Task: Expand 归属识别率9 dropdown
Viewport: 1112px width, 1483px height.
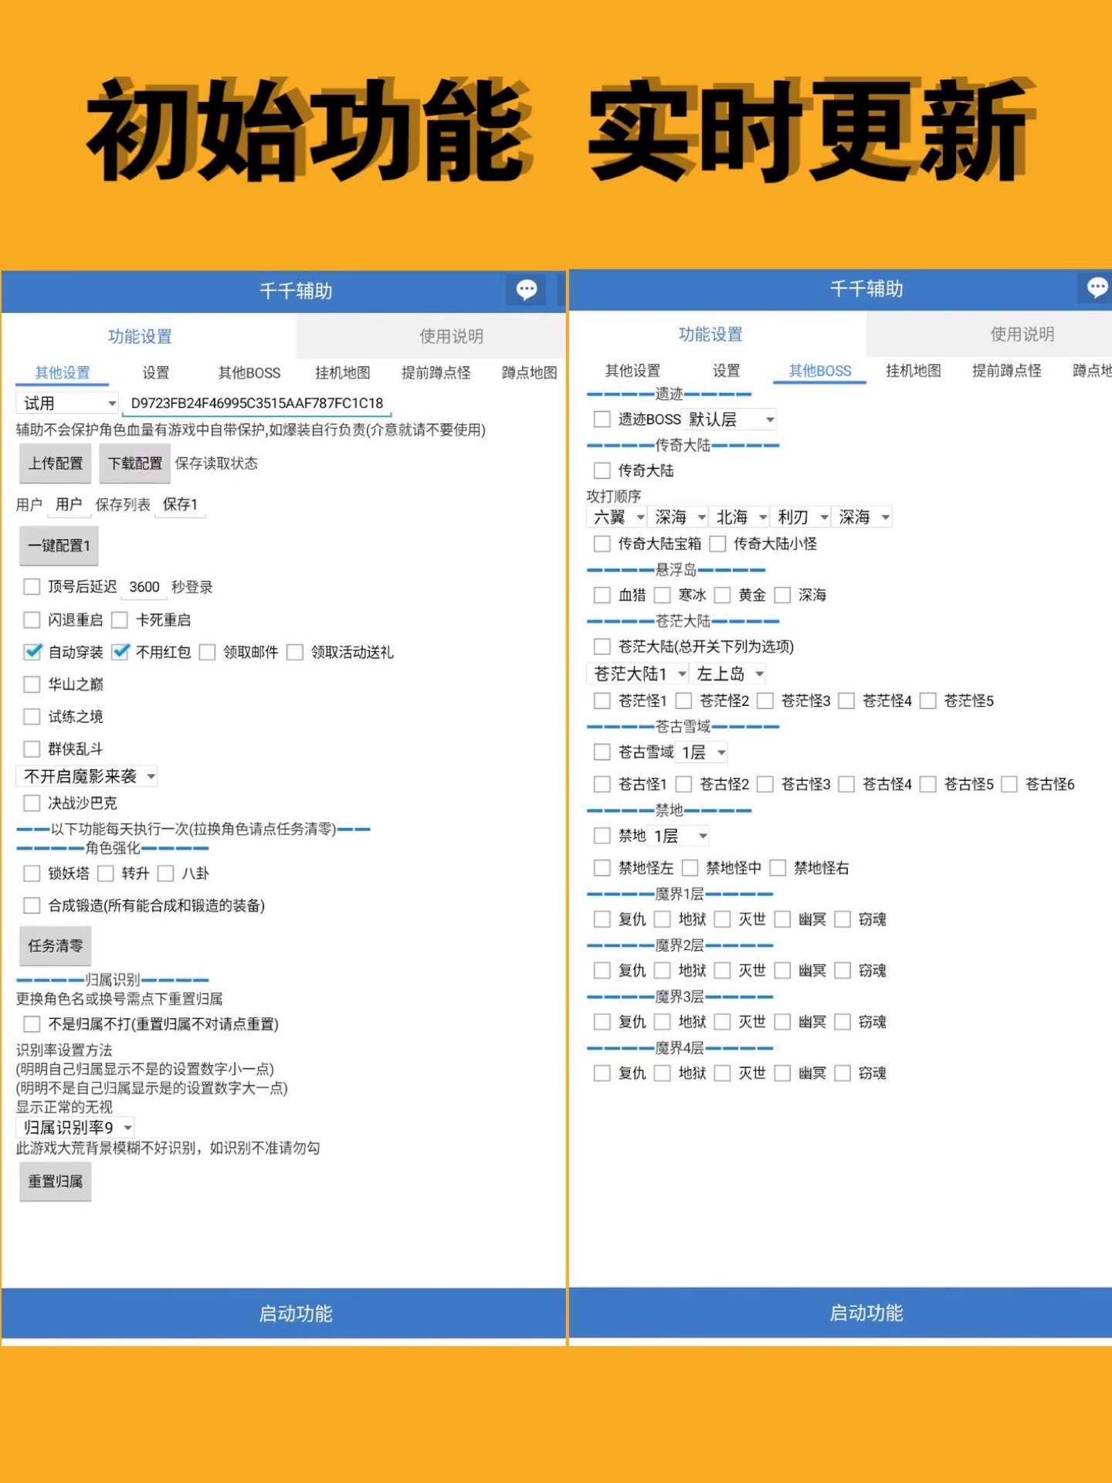Action: point(76,1128)
